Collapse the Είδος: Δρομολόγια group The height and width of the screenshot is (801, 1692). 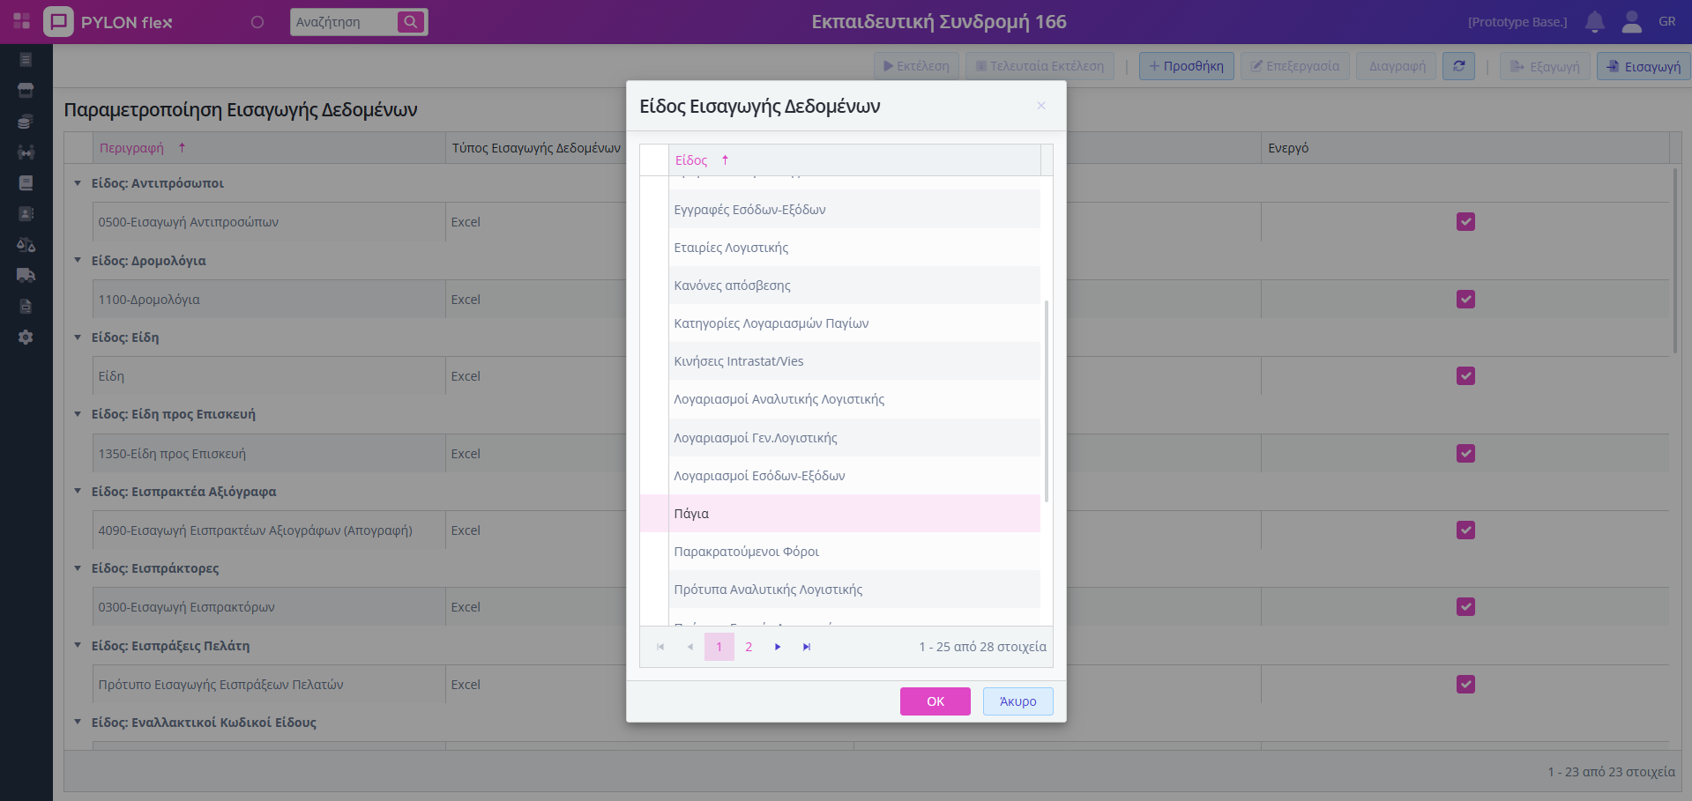click(78, 261)
